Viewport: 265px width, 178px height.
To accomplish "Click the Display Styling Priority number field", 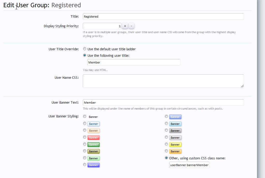I will pyautogui.click(x=102, y=26).
